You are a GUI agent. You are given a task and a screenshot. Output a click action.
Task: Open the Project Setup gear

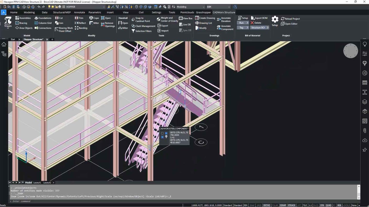click(x=275, y=21)
